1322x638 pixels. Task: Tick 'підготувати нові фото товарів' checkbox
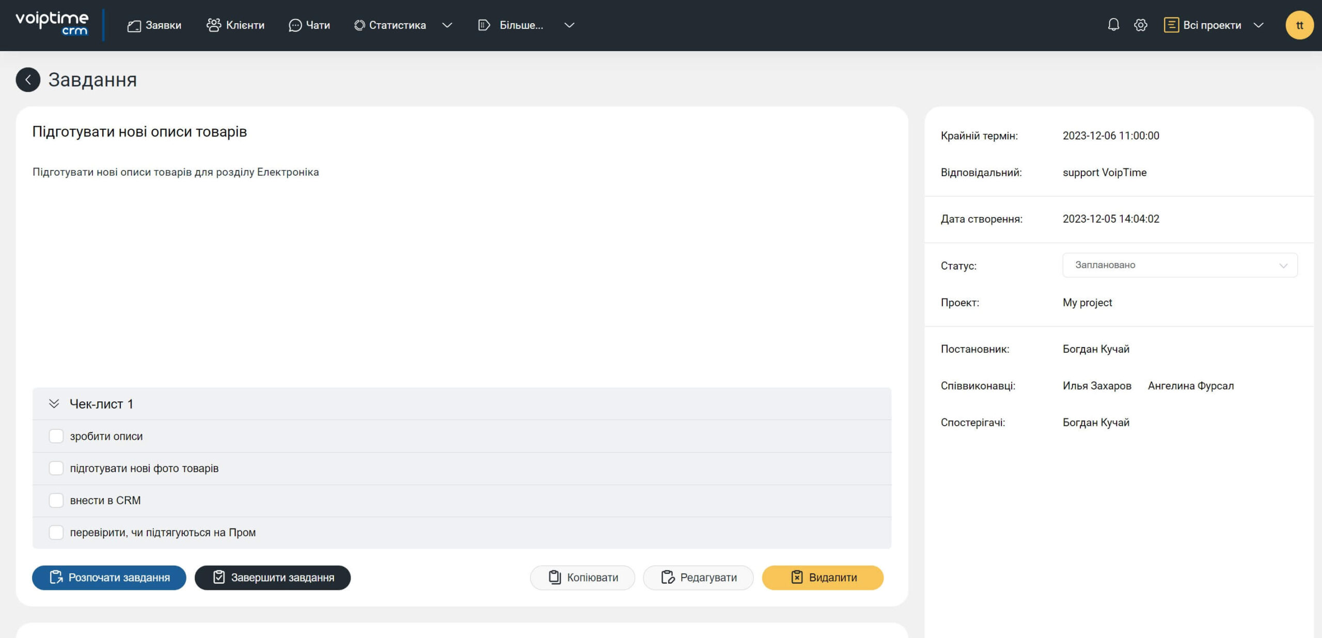(56, 468)
